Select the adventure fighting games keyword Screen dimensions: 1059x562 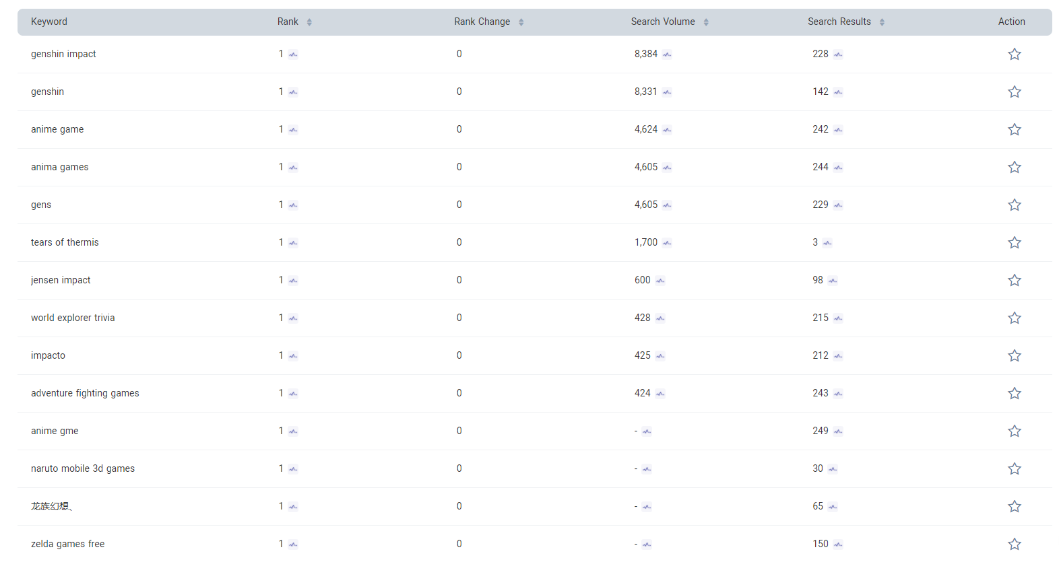(x=85, y=393)
